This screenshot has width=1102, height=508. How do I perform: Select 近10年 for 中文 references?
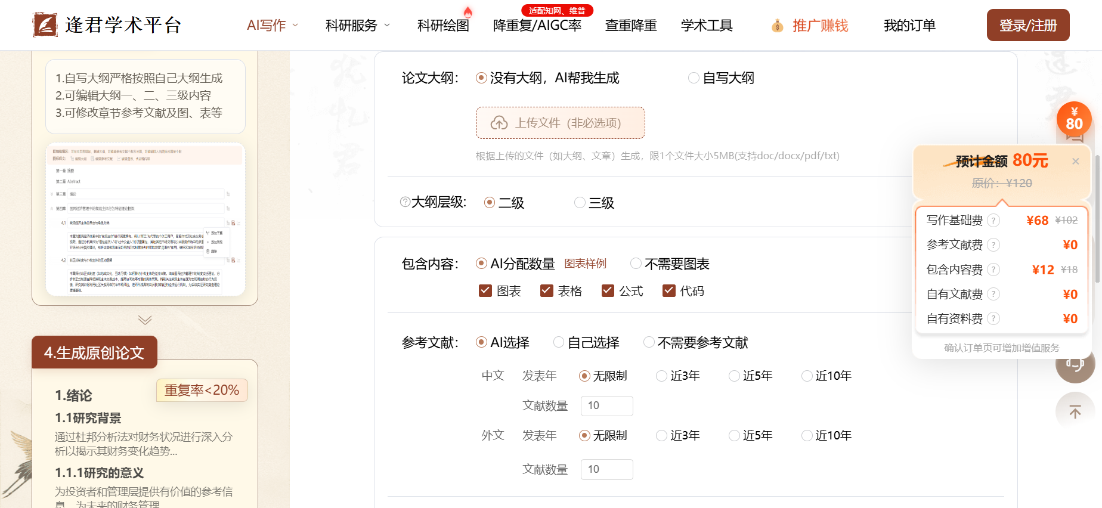(x=827, y=376)
